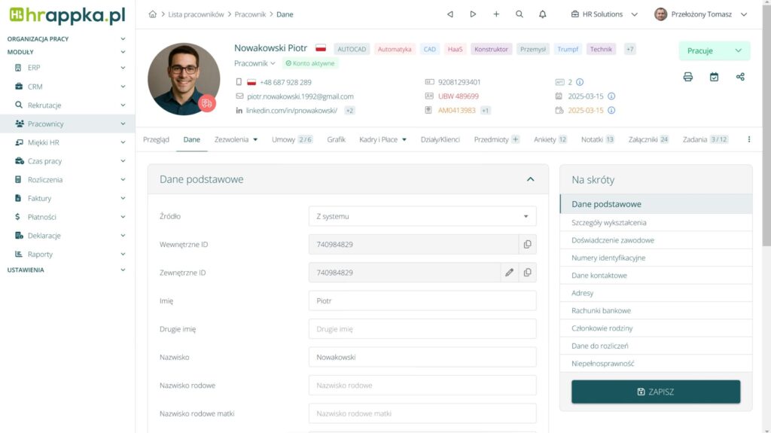The width and height of the screenshot is (771, 433).
Task: Click the employee profile photo
Action: pyautogui.click(x=183, y=79)
